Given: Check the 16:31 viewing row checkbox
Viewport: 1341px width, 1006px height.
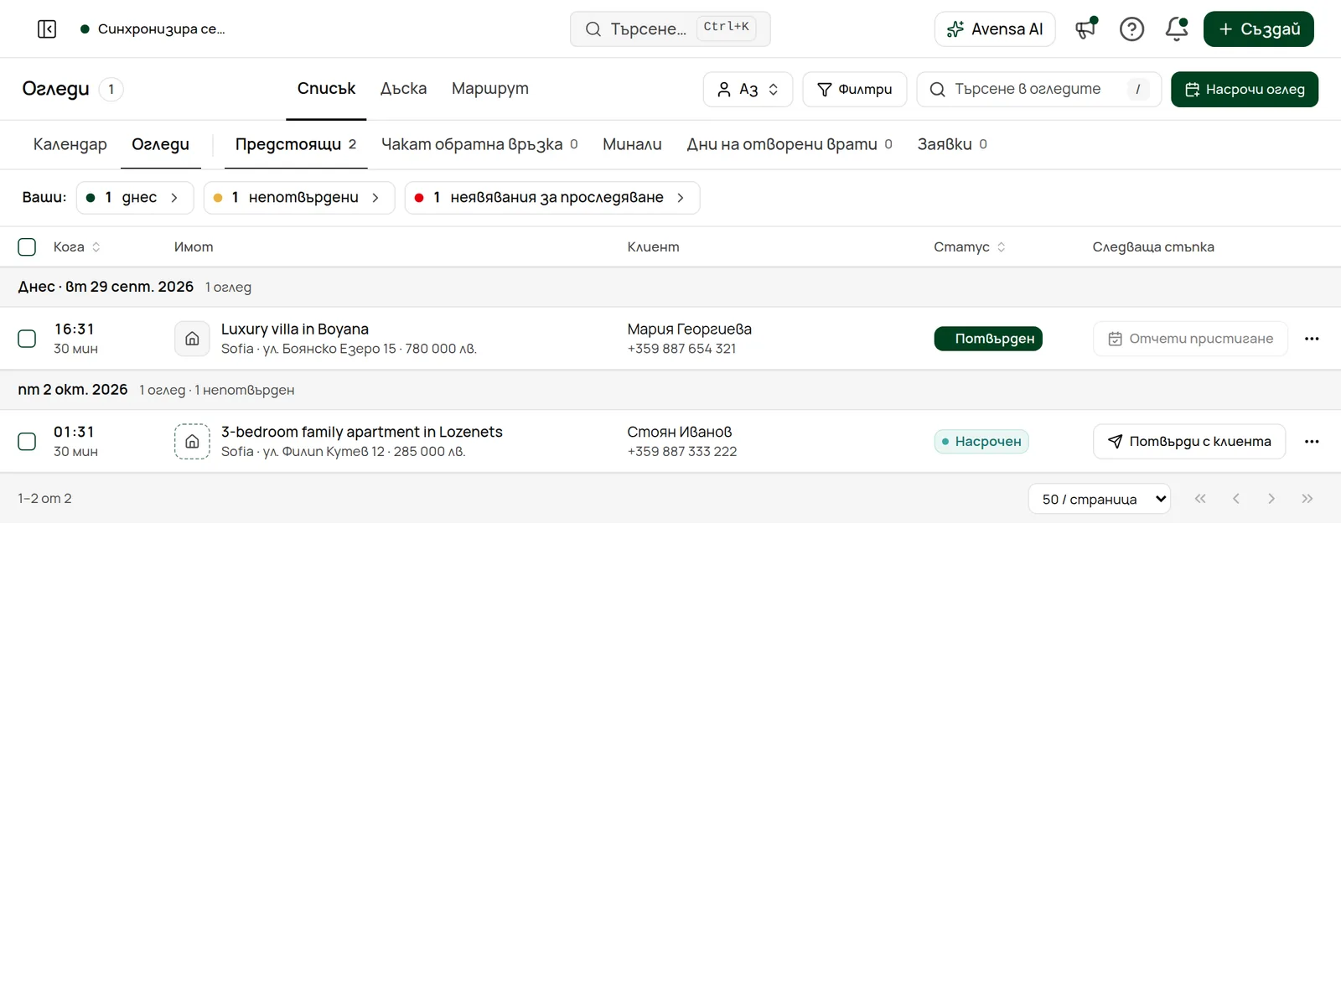Looking at the screenshot, I should point(27,339).
